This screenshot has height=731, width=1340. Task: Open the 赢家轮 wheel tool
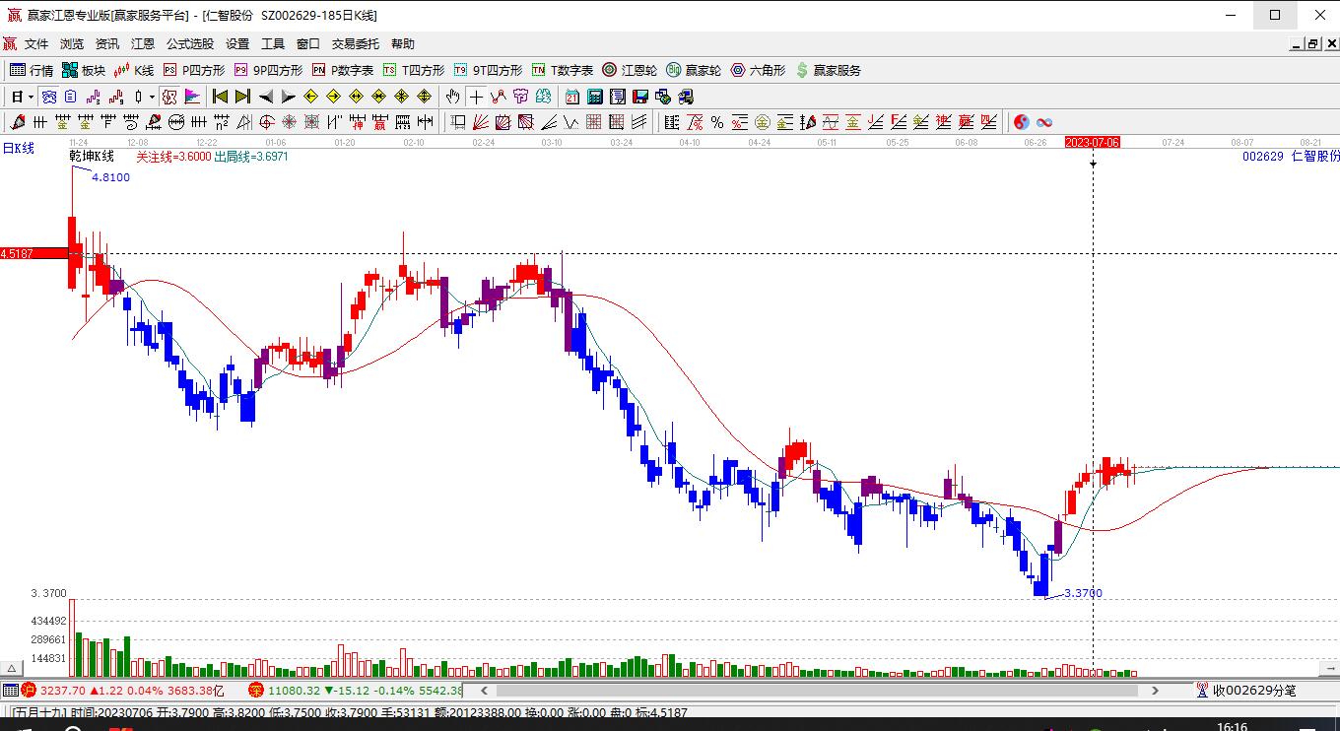coord(694,70)
